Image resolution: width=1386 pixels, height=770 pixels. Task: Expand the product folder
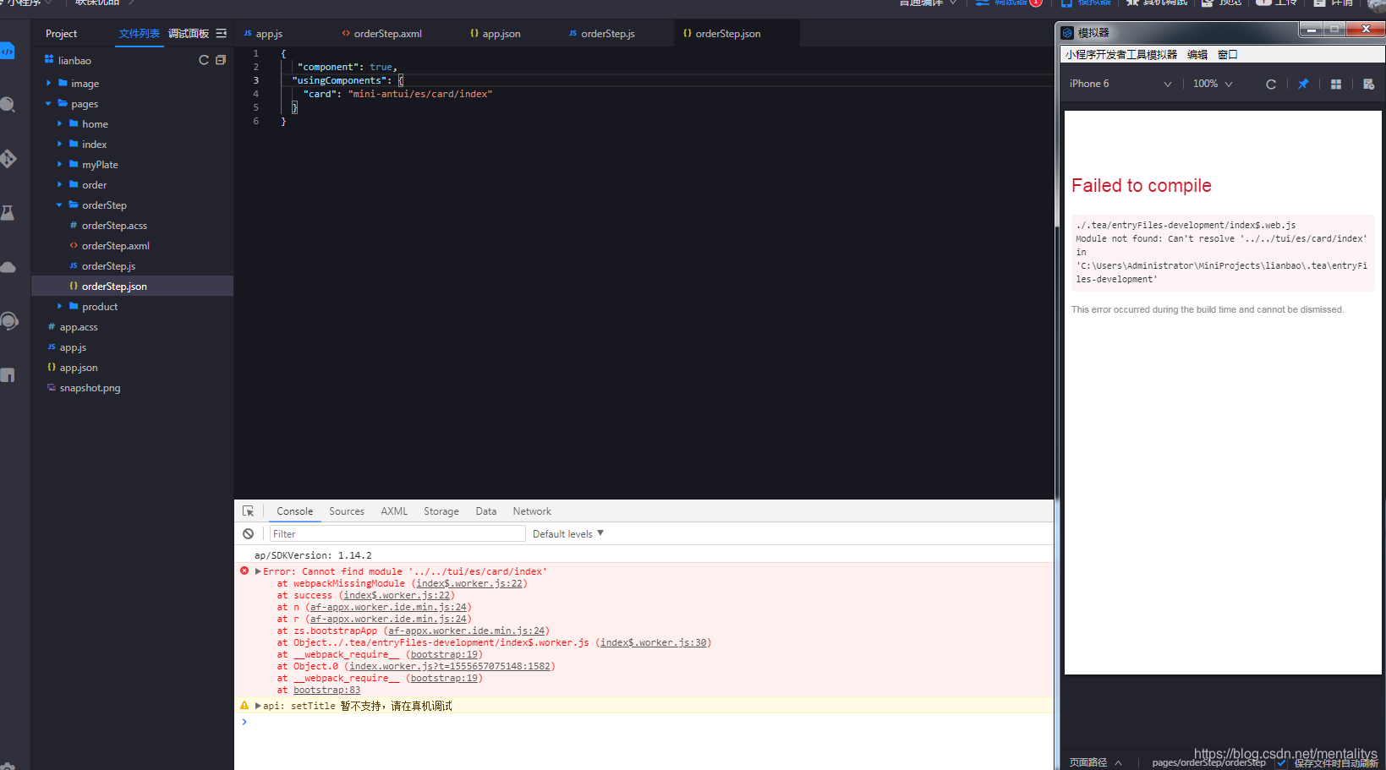(59, 307)
